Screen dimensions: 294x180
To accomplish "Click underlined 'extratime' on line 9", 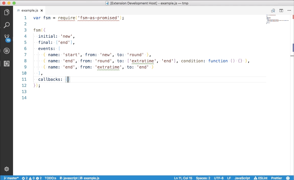I will click(108, 67).
